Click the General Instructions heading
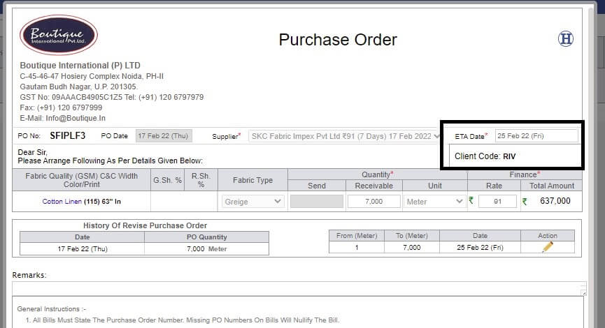 52,308
